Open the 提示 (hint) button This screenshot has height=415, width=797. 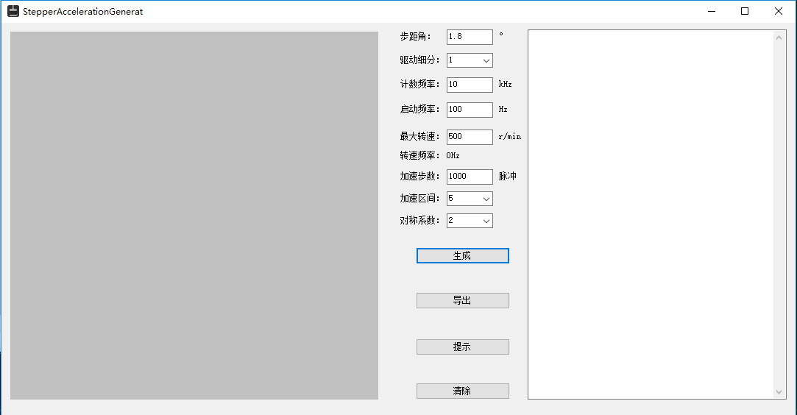click(x=463, y=347)
